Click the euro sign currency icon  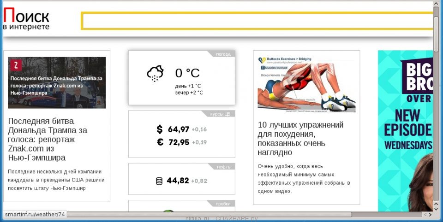click(x=160, y=142)
